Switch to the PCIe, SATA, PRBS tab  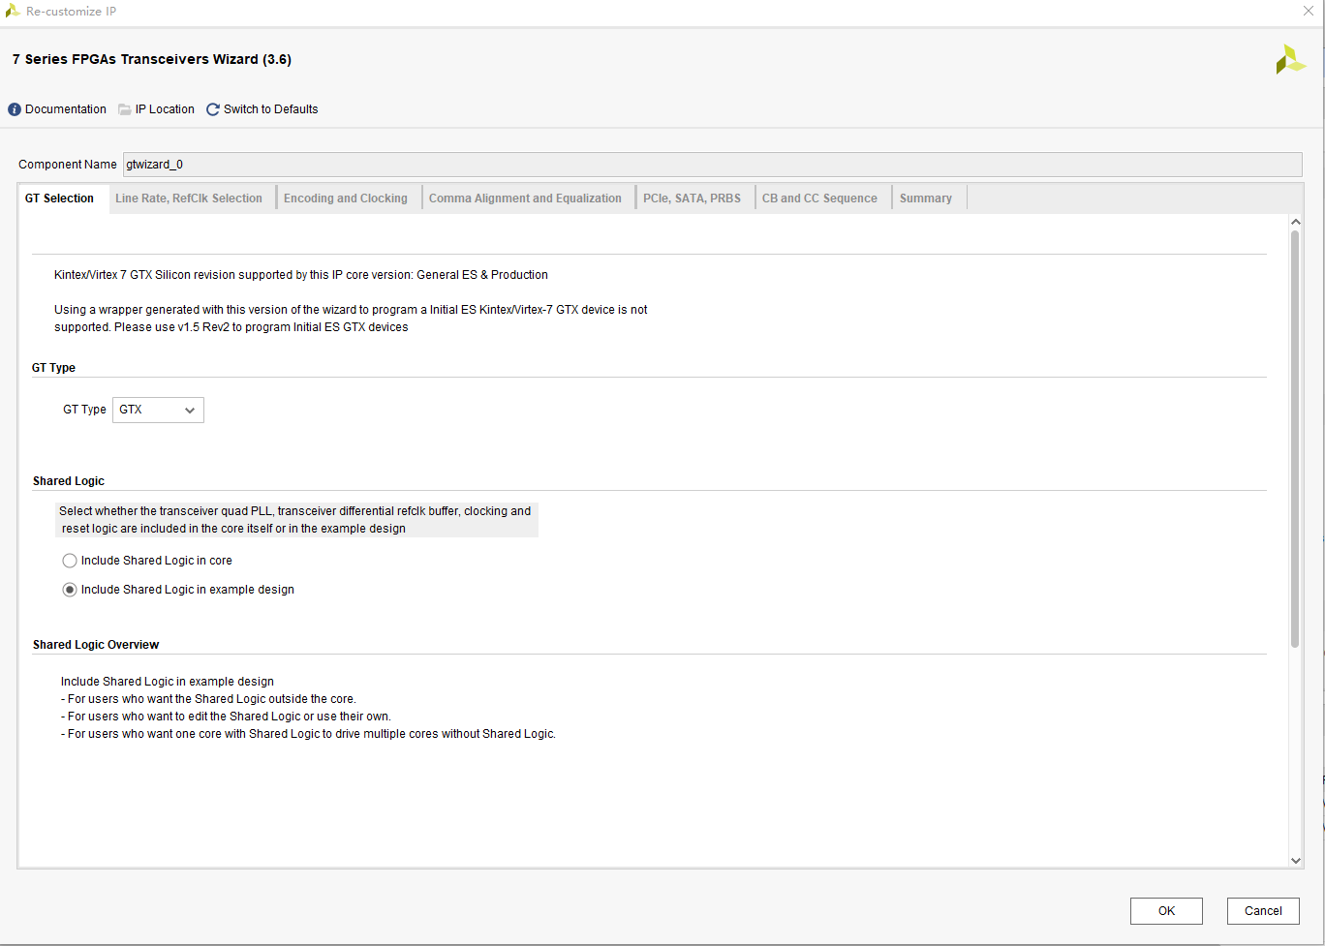692,198
